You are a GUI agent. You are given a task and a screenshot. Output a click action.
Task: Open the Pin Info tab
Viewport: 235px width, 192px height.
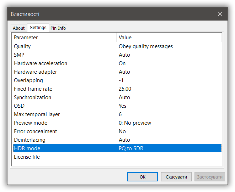58,28
